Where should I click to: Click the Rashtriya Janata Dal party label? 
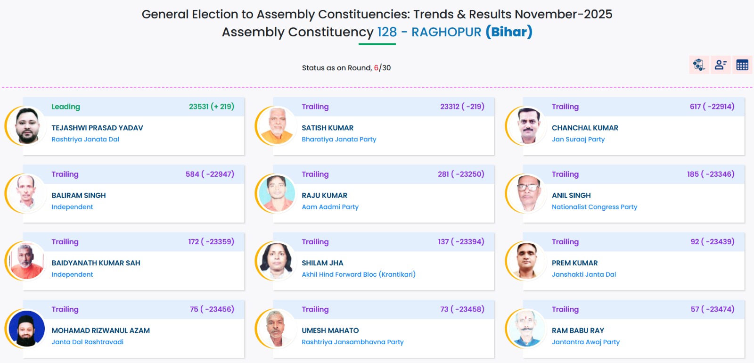pos(85,140)
